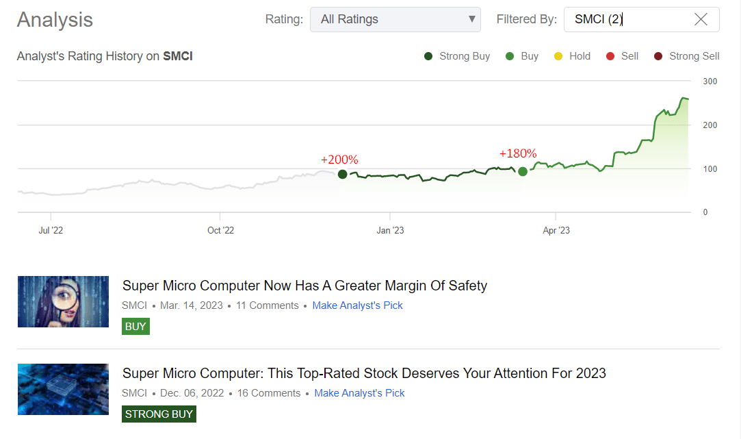Click the +180% rating marker on the chart
741x439 pixels.
pyautogui.click(x=522, y=171)
